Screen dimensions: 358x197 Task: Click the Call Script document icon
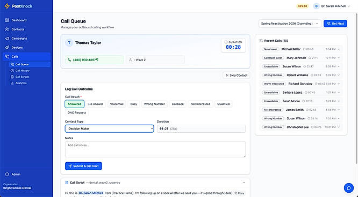tap(67, 183)
